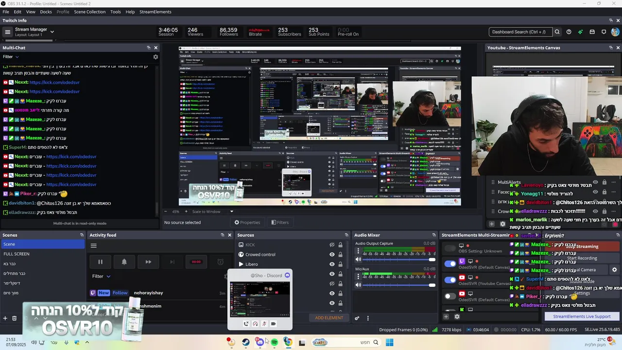
Task: Toggle visibility of MultiAlerts canvas source
Action: click(x=596, y=182)
